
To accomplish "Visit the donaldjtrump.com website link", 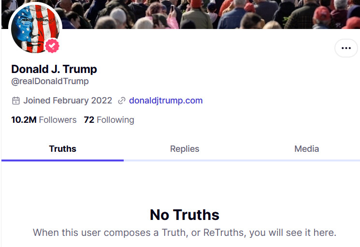I will click(166, 101).
